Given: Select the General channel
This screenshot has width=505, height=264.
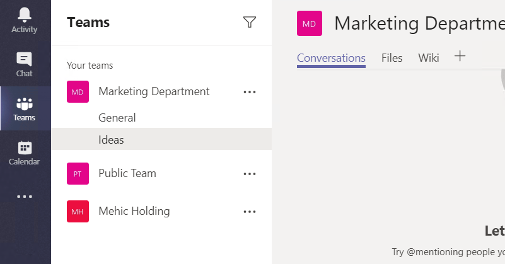Looking at the screenshot, I should (x=117, y=118).
